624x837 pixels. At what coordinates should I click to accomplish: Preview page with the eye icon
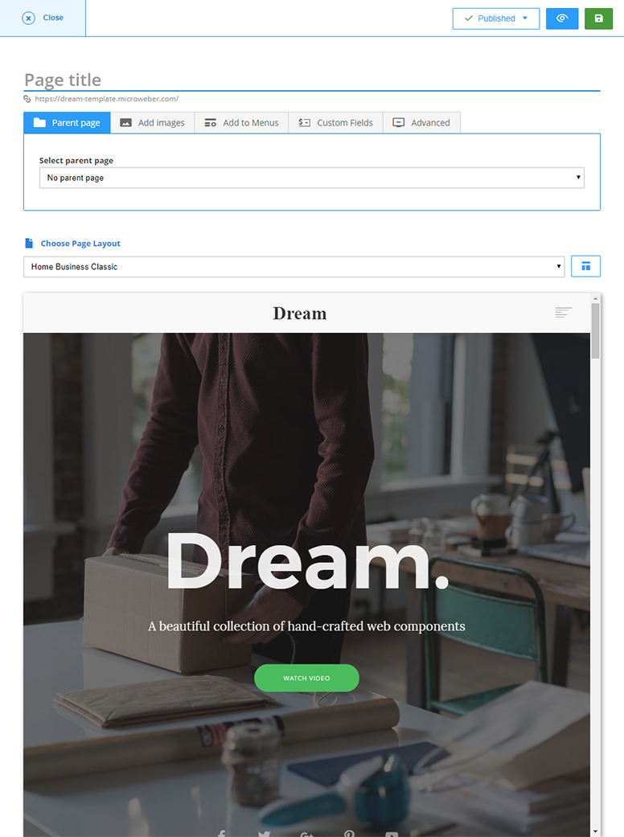click(561, 18)
